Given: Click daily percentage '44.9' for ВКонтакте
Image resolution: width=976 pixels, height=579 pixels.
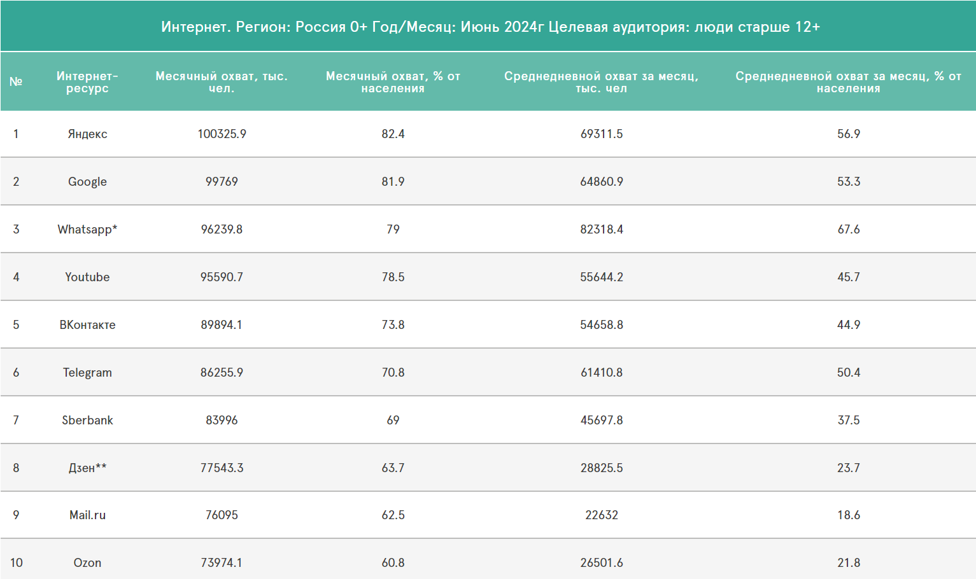Looking at the screenshot, I should [x=849, y=324].
